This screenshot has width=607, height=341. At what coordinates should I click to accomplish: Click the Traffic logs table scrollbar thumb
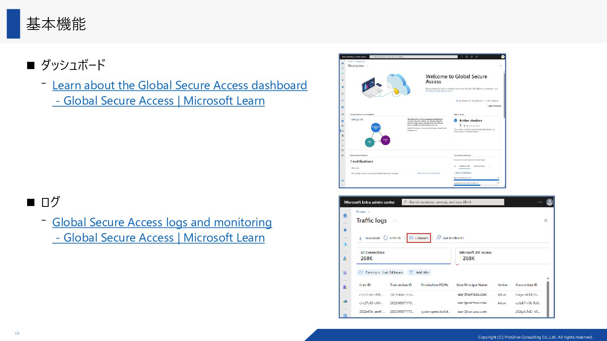point(548,299)
